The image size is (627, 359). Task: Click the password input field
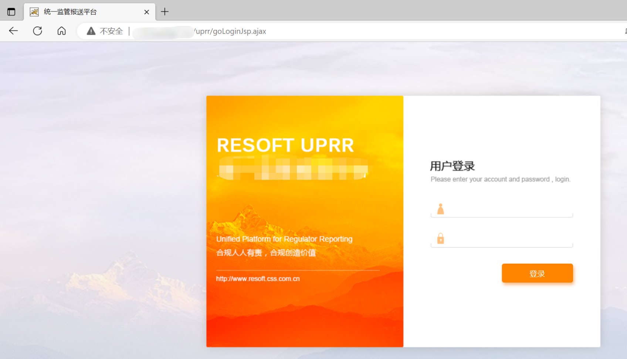pos(502,239)
